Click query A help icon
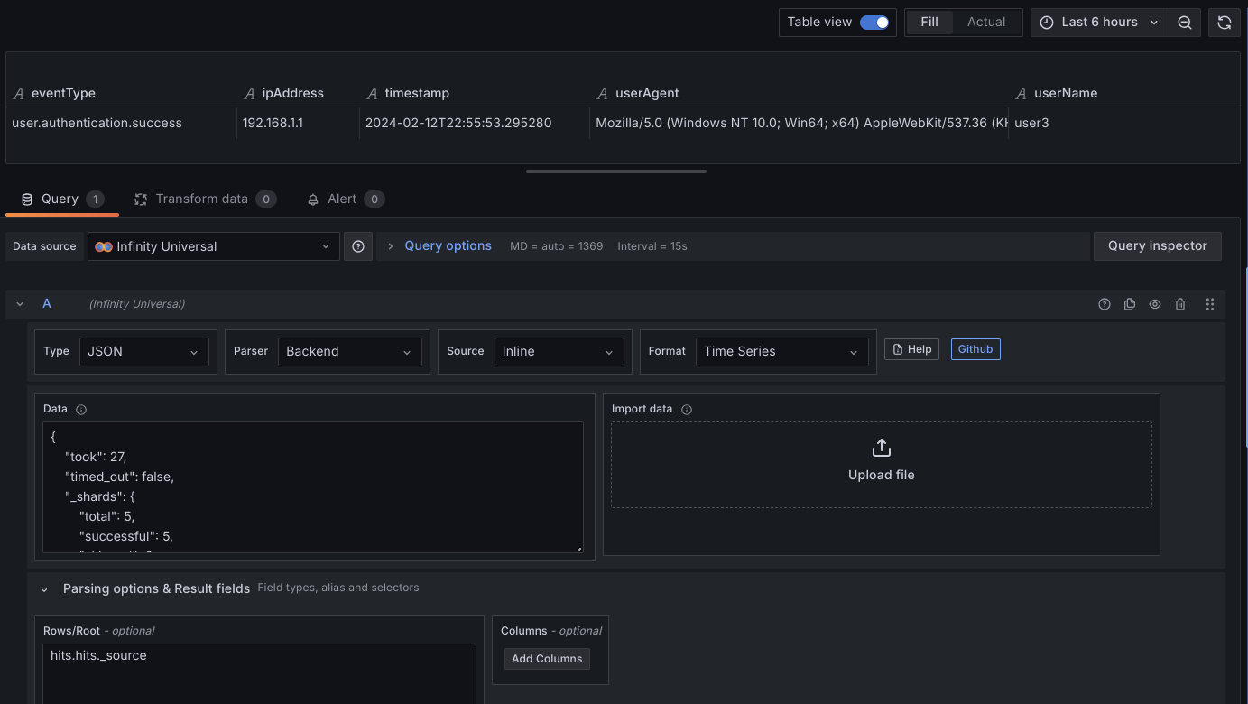This screenshot has width=1248, height=704. (x=1104, y=305)
